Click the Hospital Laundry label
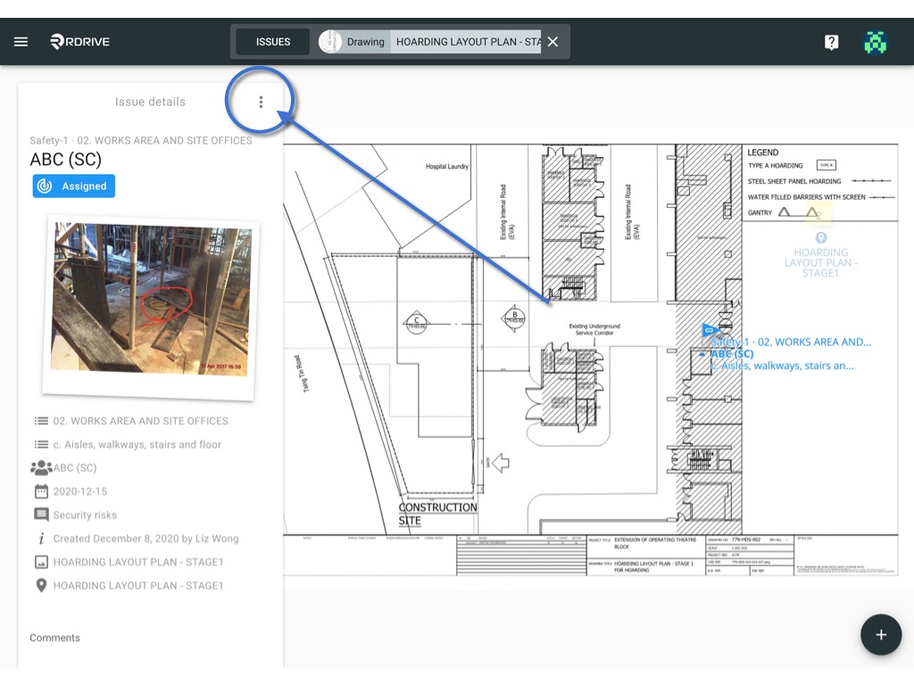The image size is (914, 685). coord(447,167)
